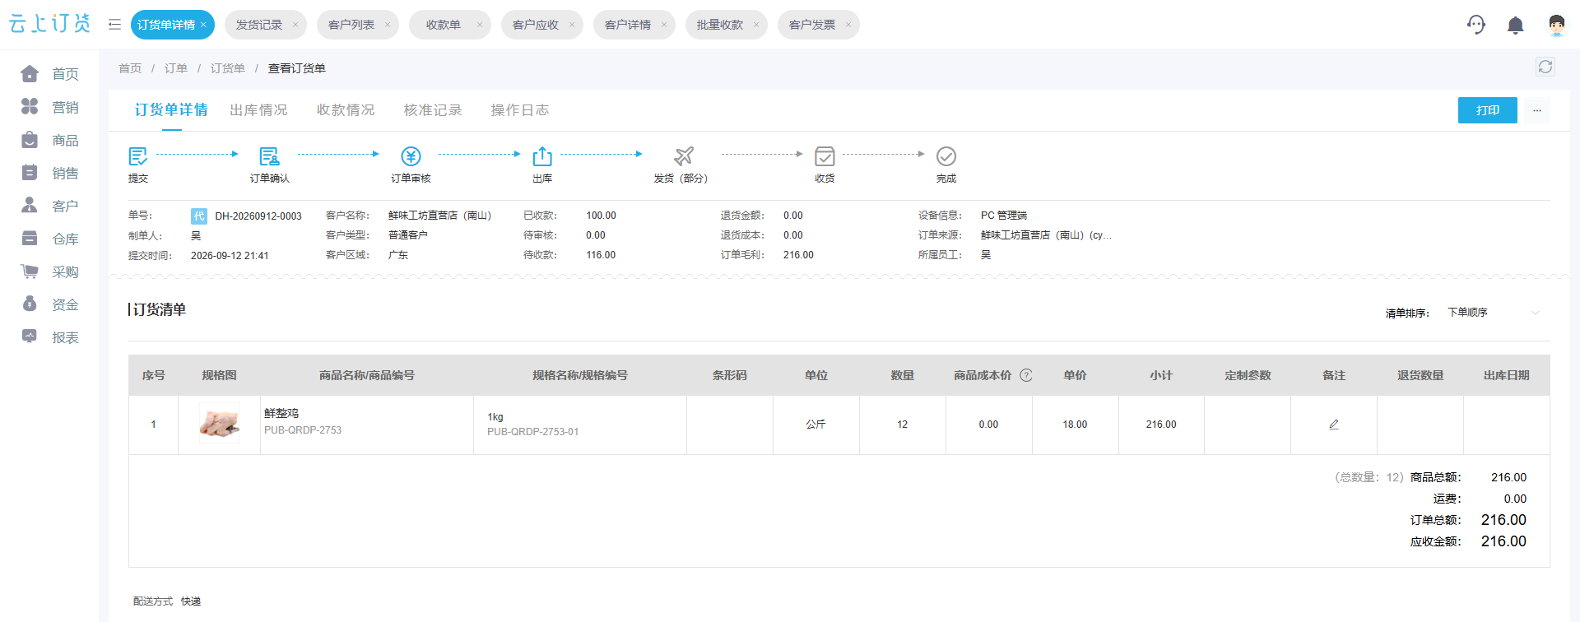Image resolution: width=1580 pixels, height=622 pixels.
Task: Click the 鲜整鸡 product thumbnail
Action: tap(220, 424)
